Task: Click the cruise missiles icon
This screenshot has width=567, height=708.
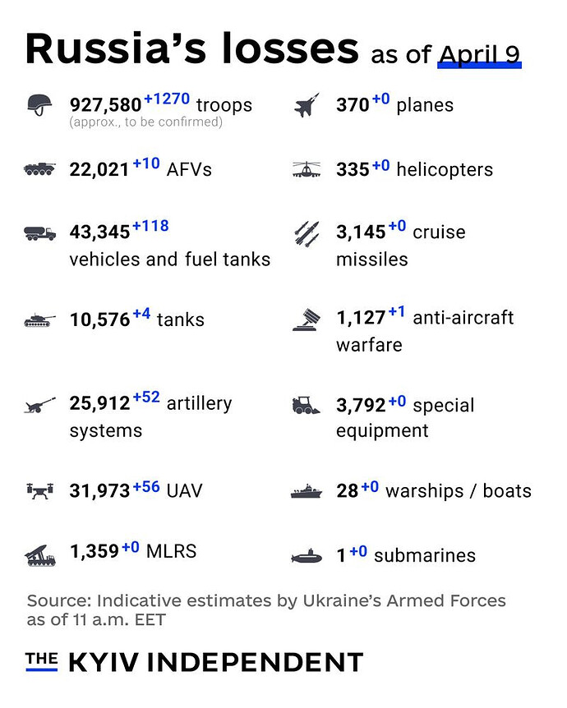Action: (306, 234)
